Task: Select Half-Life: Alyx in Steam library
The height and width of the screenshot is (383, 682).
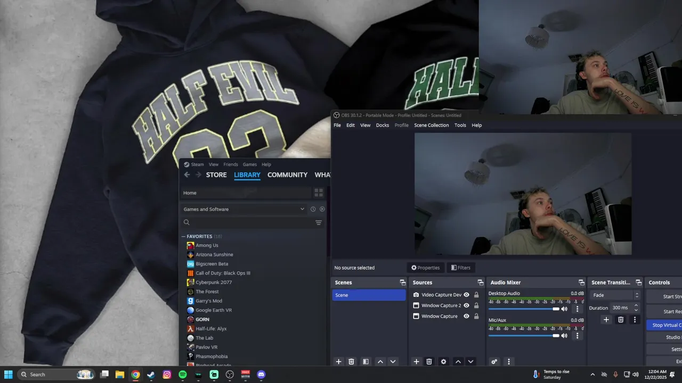Action: coord(211,329)
